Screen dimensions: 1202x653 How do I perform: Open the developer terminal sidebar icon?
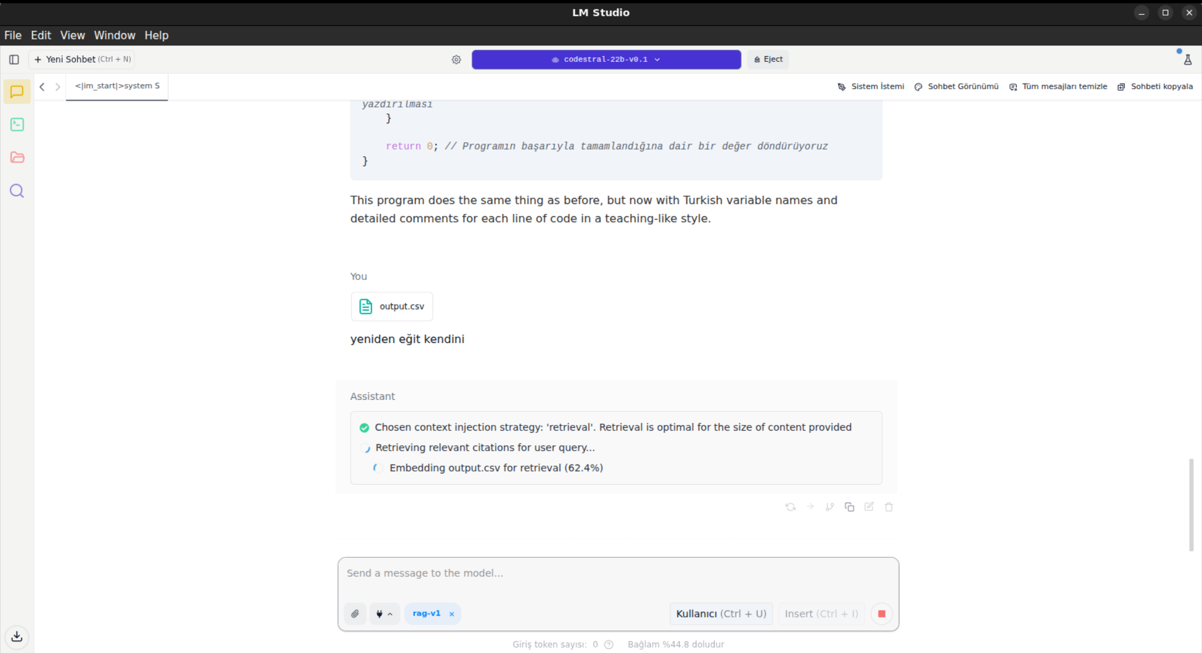(x=17, y=124)
